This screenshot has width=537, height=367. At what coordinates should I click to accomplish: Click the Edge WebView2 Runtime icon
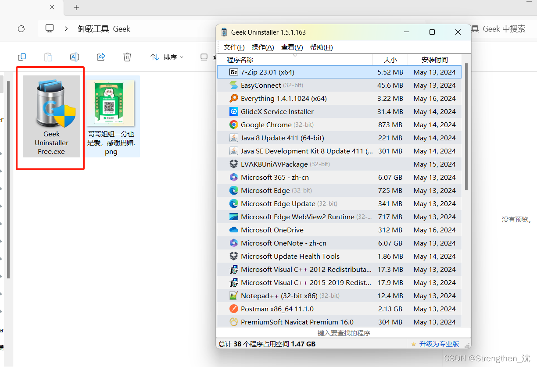coord(234,217)
